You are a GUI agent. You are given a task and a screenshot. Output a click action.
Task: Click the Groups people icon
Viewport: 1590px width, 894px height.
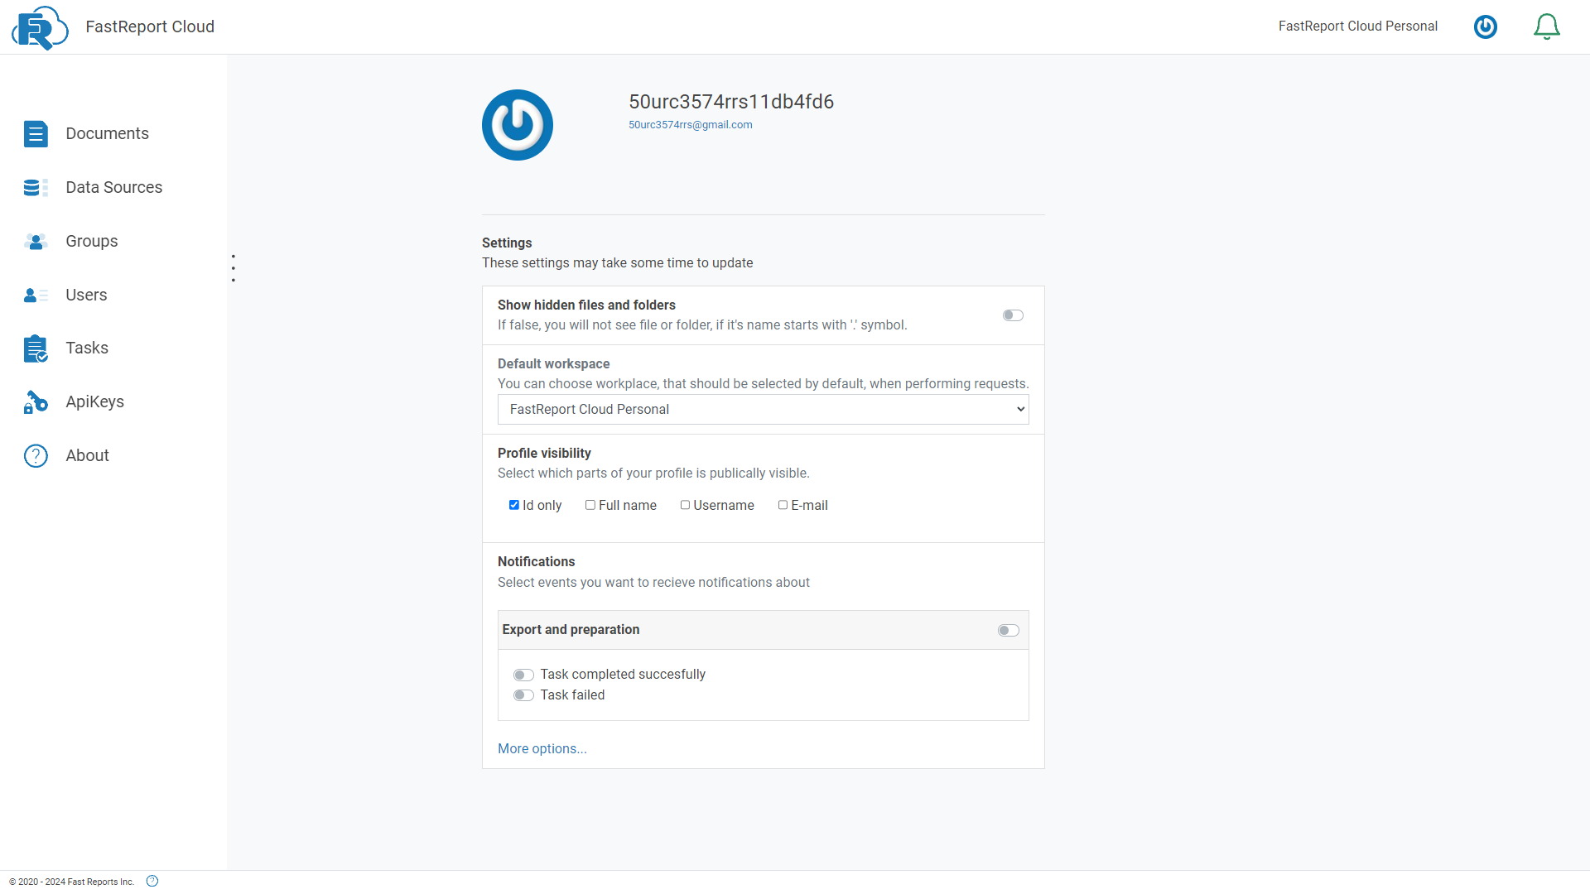pyautogui.click(x=36, y=242)
